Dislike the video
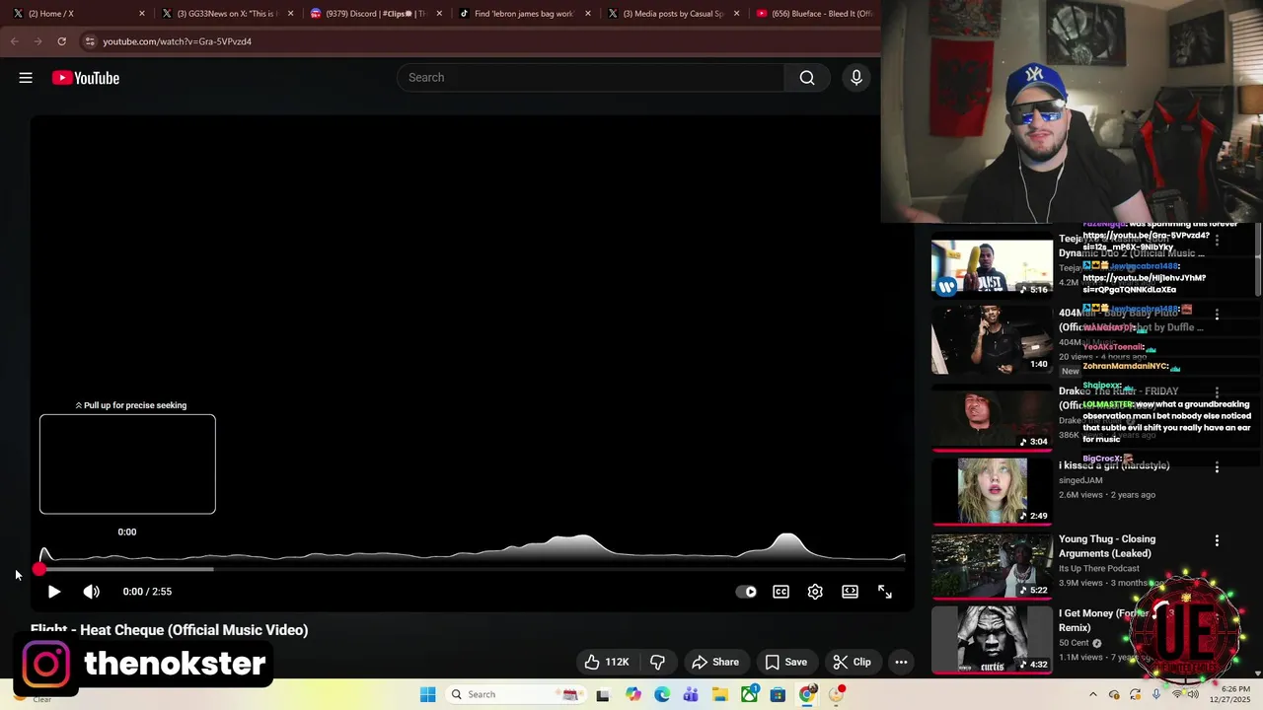 click(x=658, y=662)
